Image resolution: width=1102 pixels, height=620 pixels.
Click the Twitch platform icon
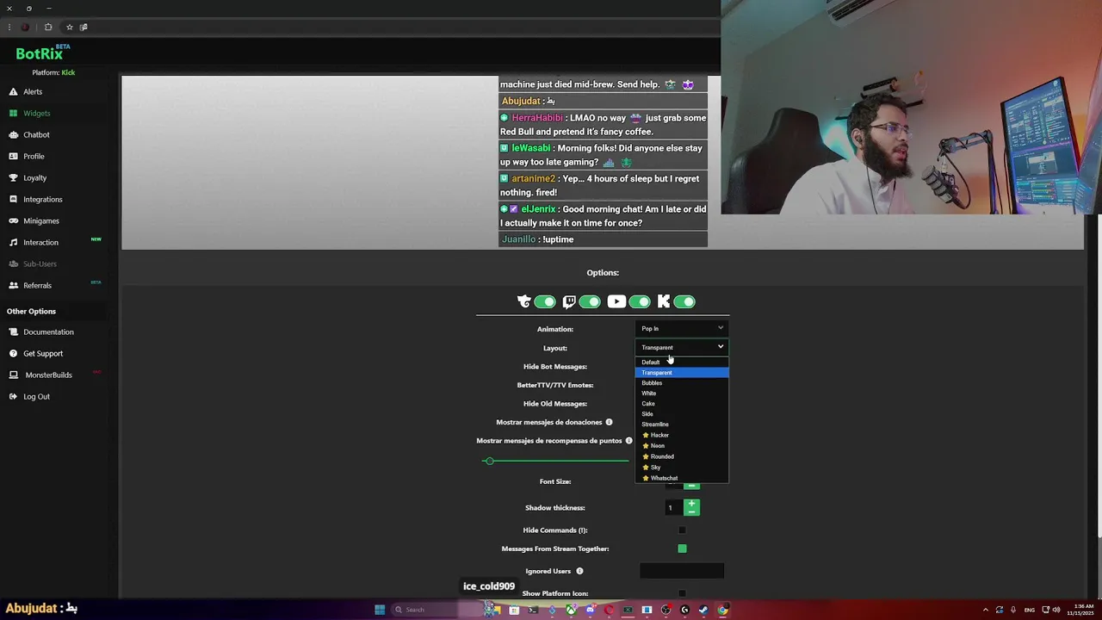coord(569,301)
